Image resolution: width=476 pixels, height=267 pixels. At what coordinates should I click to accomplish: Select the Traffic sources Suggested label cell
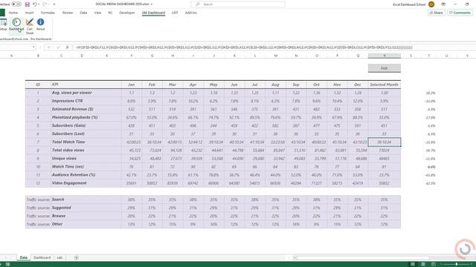coord(86,208)
